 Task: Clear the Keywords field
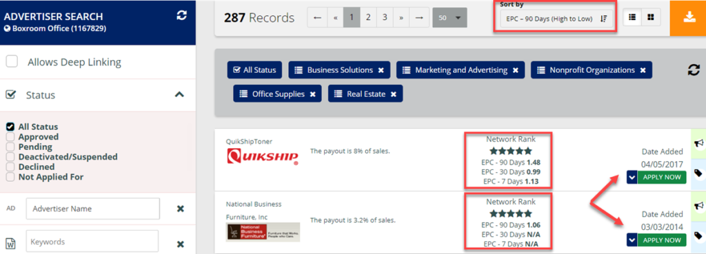[180, 244]
